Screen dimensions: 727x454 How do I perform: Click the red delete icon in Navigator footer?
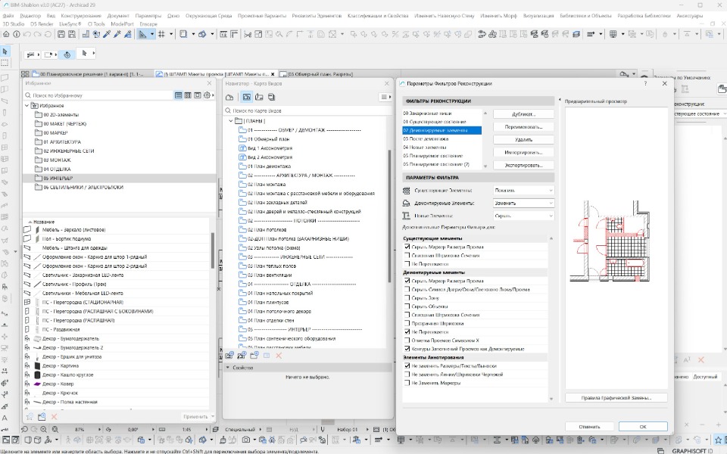pyautogui.click(x=279, y=356)
